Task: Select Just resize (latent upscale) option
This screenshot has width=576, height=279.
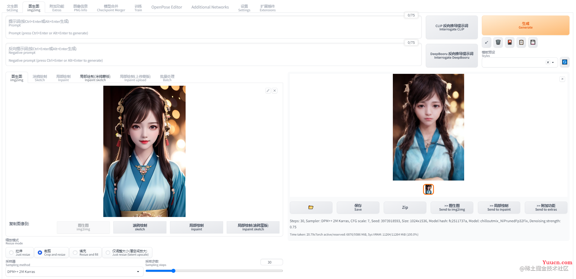Action: 127,253
